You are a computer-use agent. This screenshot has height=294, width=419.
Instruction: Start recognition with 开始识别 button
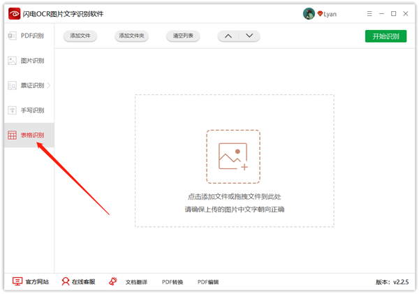[386, 36]
